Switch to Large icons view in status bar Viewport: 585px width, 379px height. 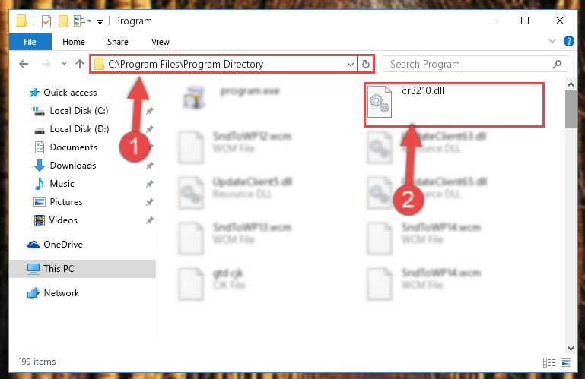(565, 362)
